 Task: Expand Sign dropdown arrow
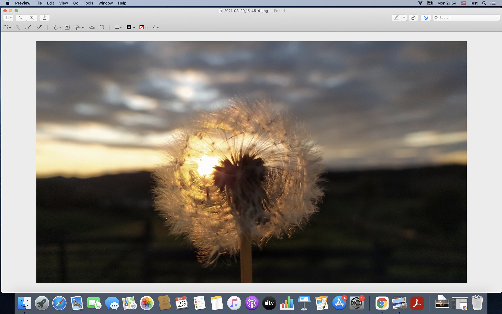pyautogui.click(x=83, y=28)
